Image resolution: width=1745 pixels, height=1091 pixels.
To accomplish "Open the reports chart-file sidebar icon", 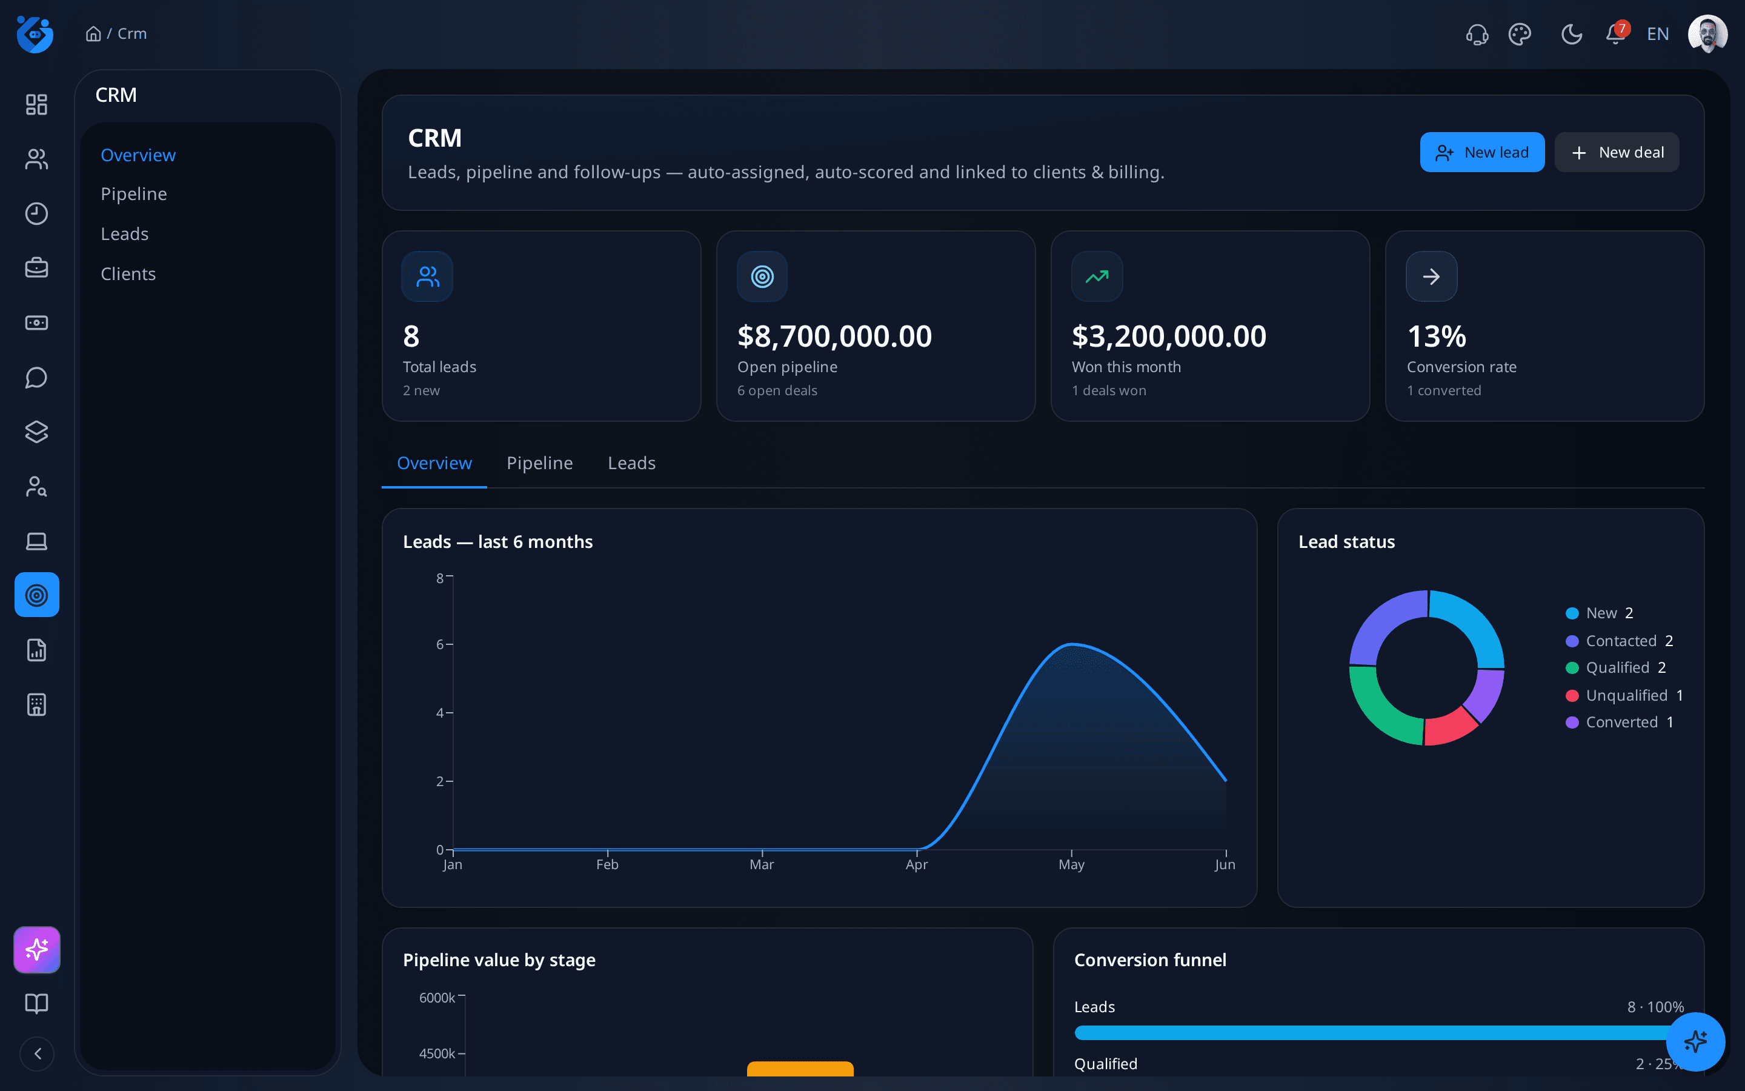I will (x=36, y=650).
